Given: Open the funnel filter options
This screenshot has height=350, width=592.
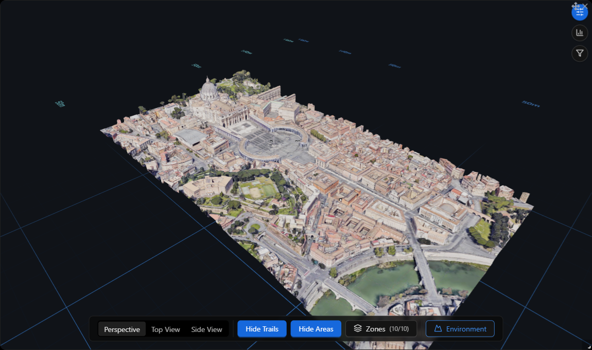Looking at the screenshot, I should coord(580,53).
